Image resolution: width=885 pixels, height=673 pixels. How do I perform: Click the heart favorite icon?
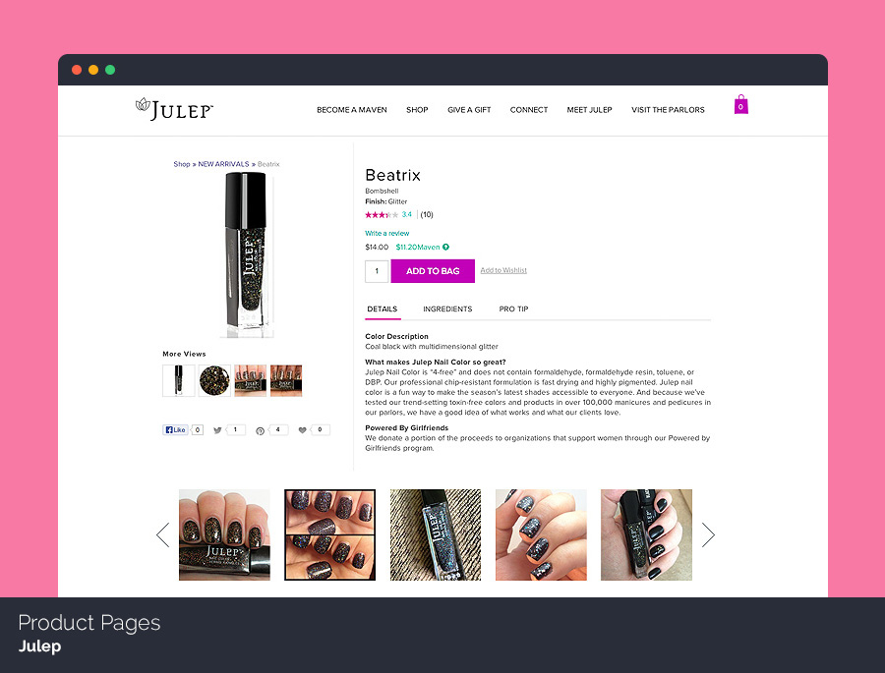click(x=302, y=430)
